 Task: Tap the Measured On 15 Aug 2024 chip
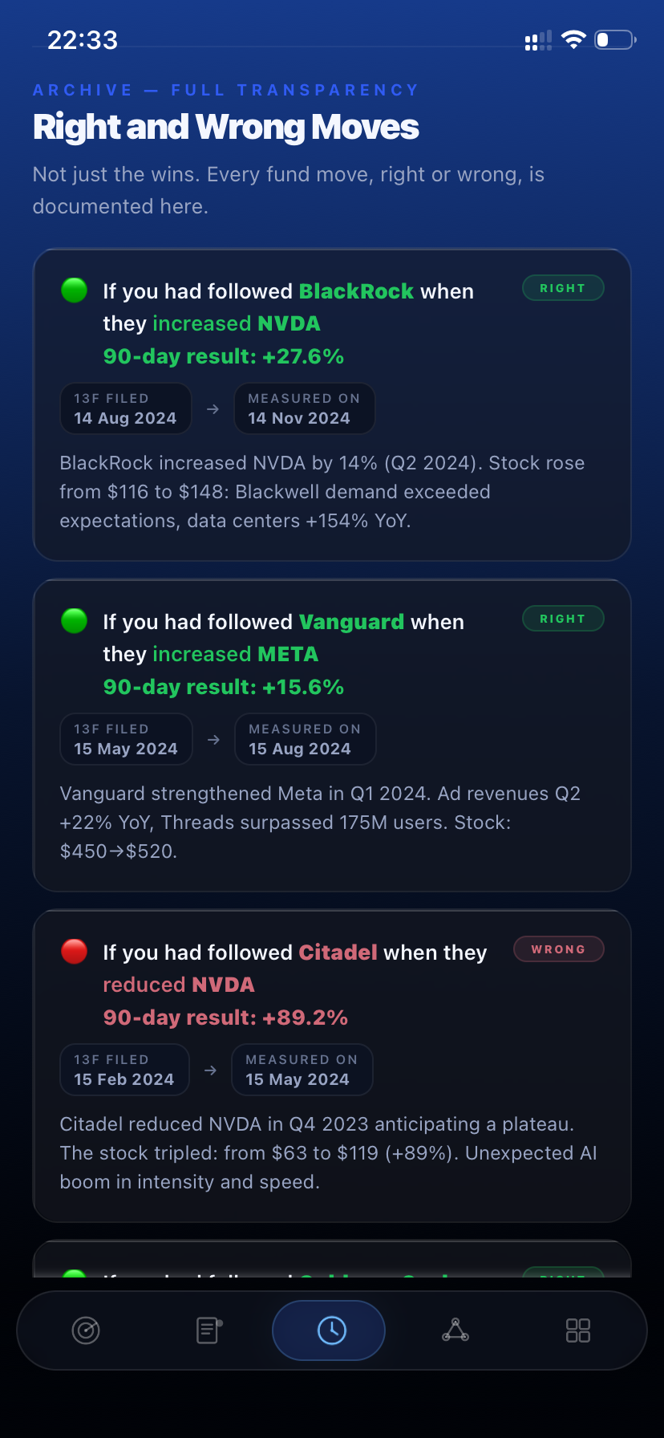click(305, 739)
